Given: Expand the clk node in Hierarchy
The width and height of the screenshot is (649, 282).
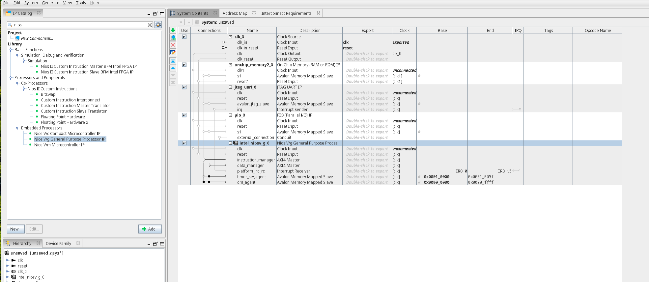Looking at the screenshot, I should (7, 260).
